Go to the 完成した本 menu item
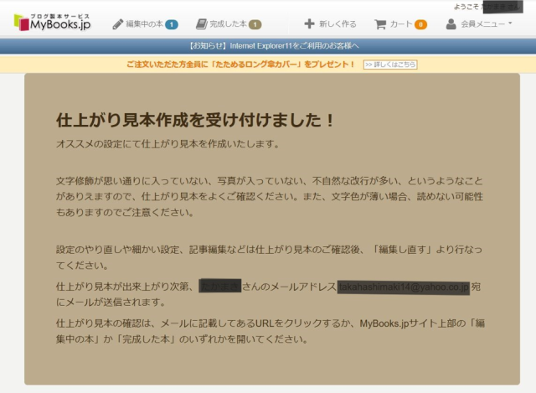Viewport: 536px width, 393px height. tap(228, 24)
